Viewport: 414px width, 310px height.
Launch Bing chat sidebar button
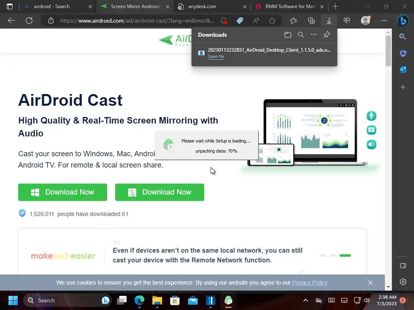click(x=403, y=21)
